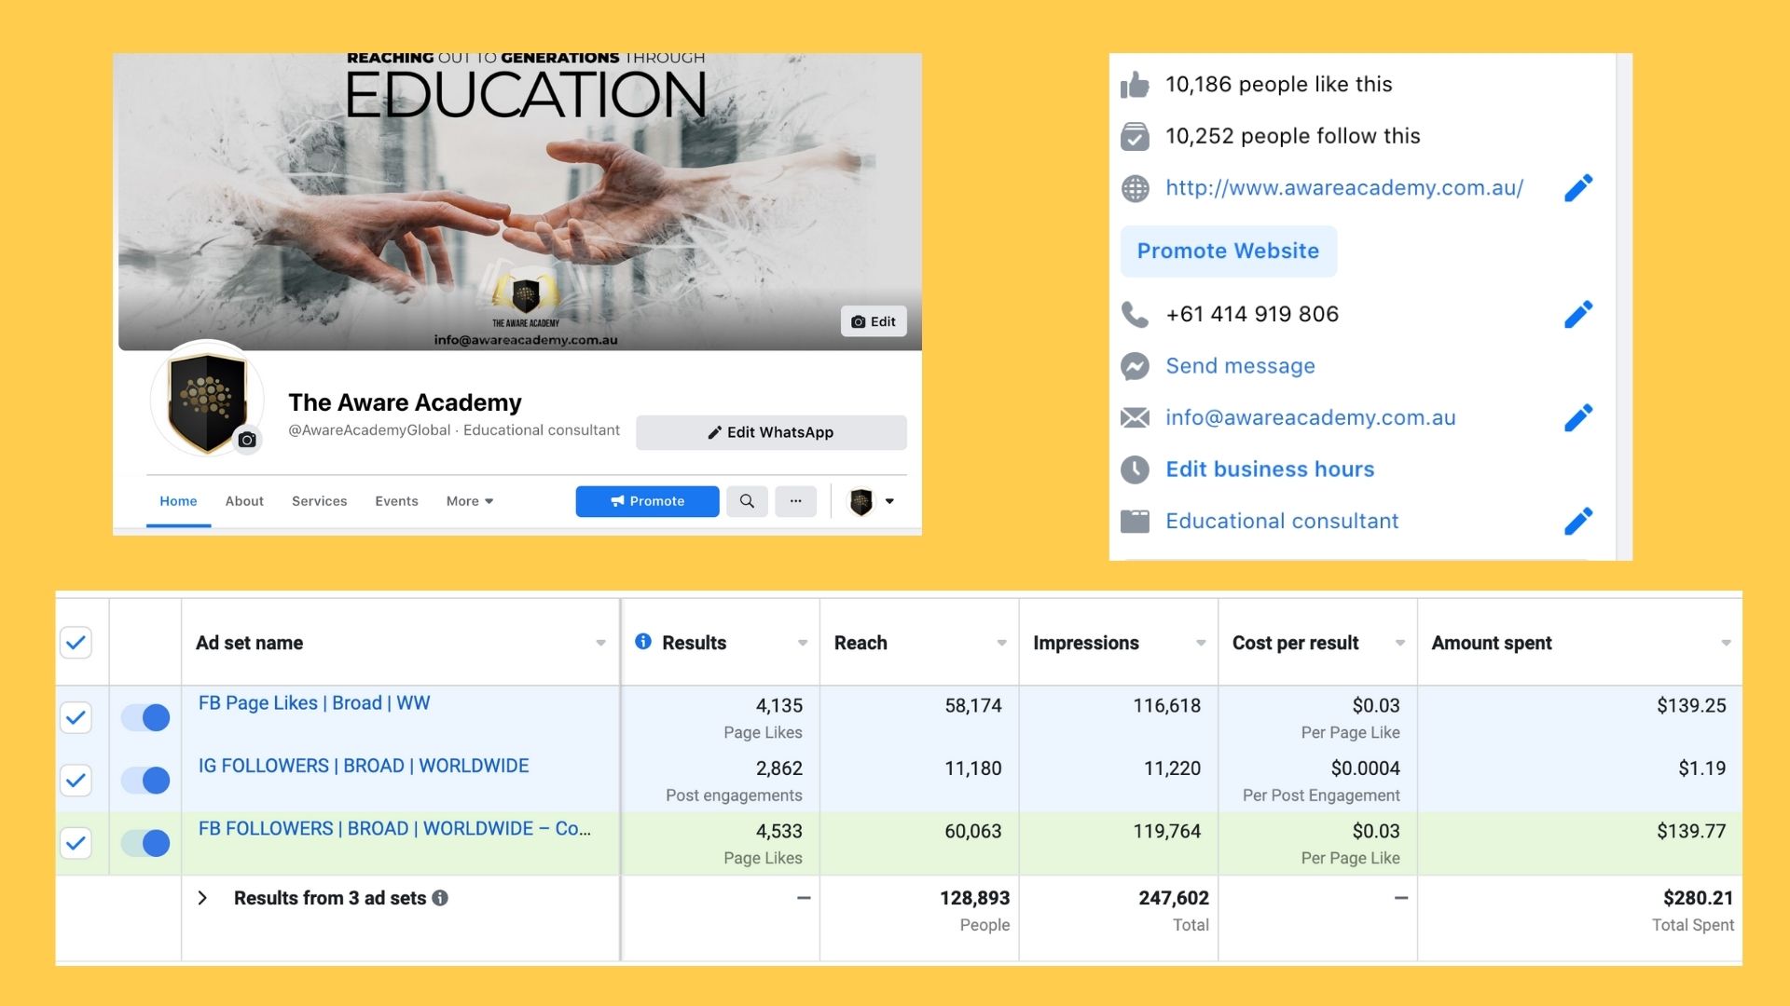
Task: Toggle the select-all ad sets checkbox
Action: click(76, 643)
